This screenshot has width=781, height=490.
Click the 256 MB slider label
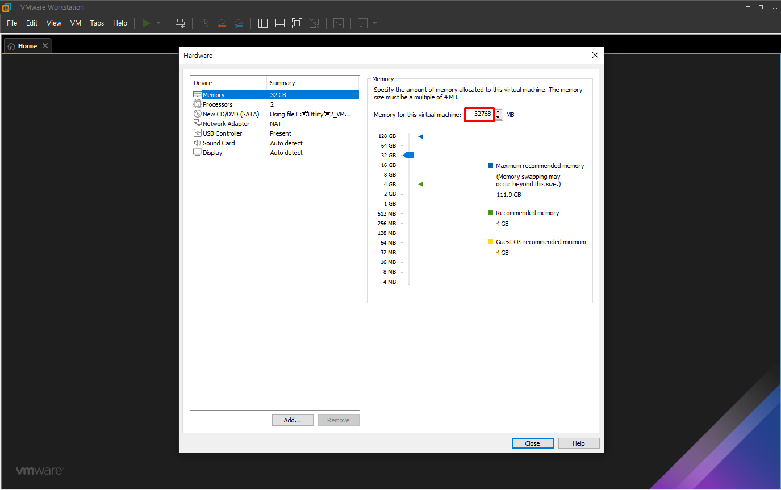[x=387, y=223]
